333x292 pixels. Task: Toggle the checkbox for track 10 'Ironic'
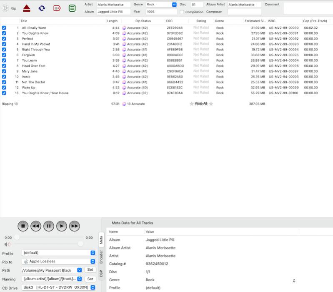tap(4, 77)
